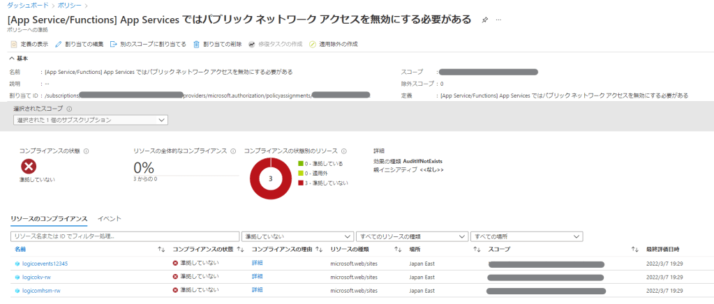Click the pin icon next to the policy title
The width and height of the screenshot is (714, 304).
485,20
